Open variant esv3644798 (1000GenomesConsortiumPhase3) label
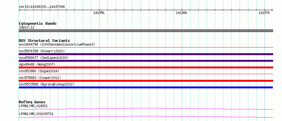 click(x=57, y=44)
